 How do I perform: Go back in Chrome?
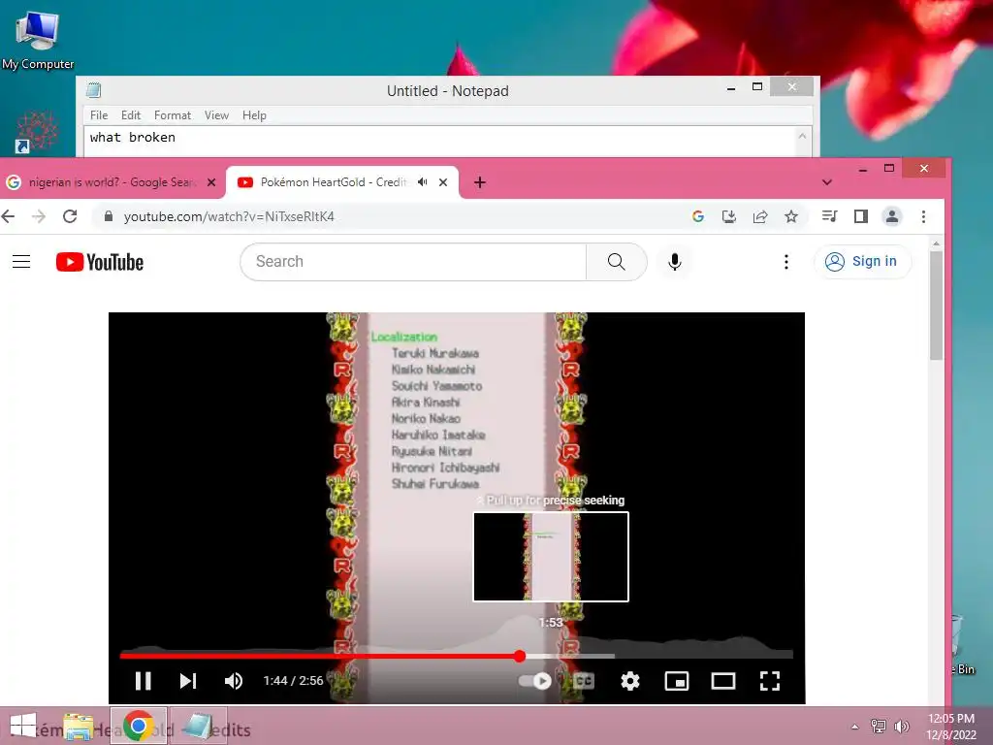pos(8,216)
